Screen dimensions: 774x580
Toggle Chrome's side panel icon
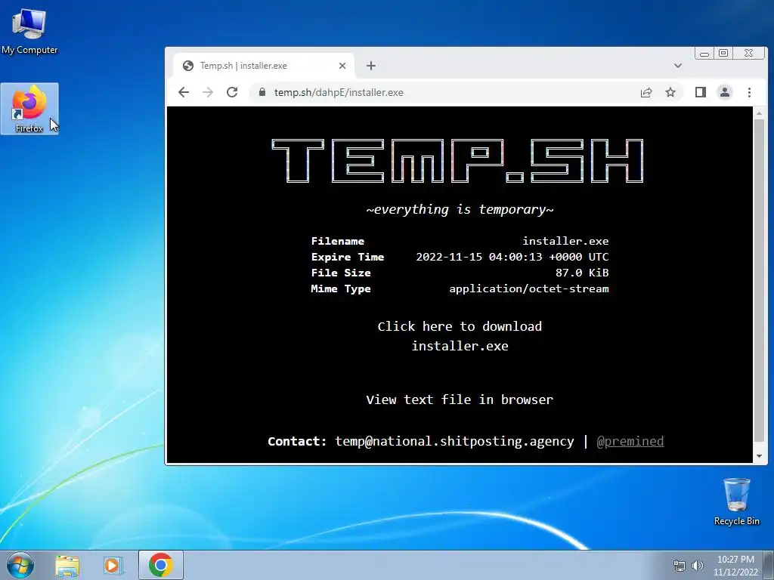pos(701,92)
